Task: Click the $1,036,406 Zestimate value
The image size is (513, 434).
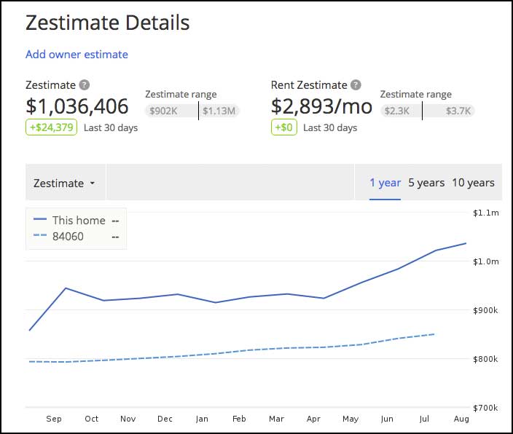Action: pyautogui.click(x=77, y=106)
